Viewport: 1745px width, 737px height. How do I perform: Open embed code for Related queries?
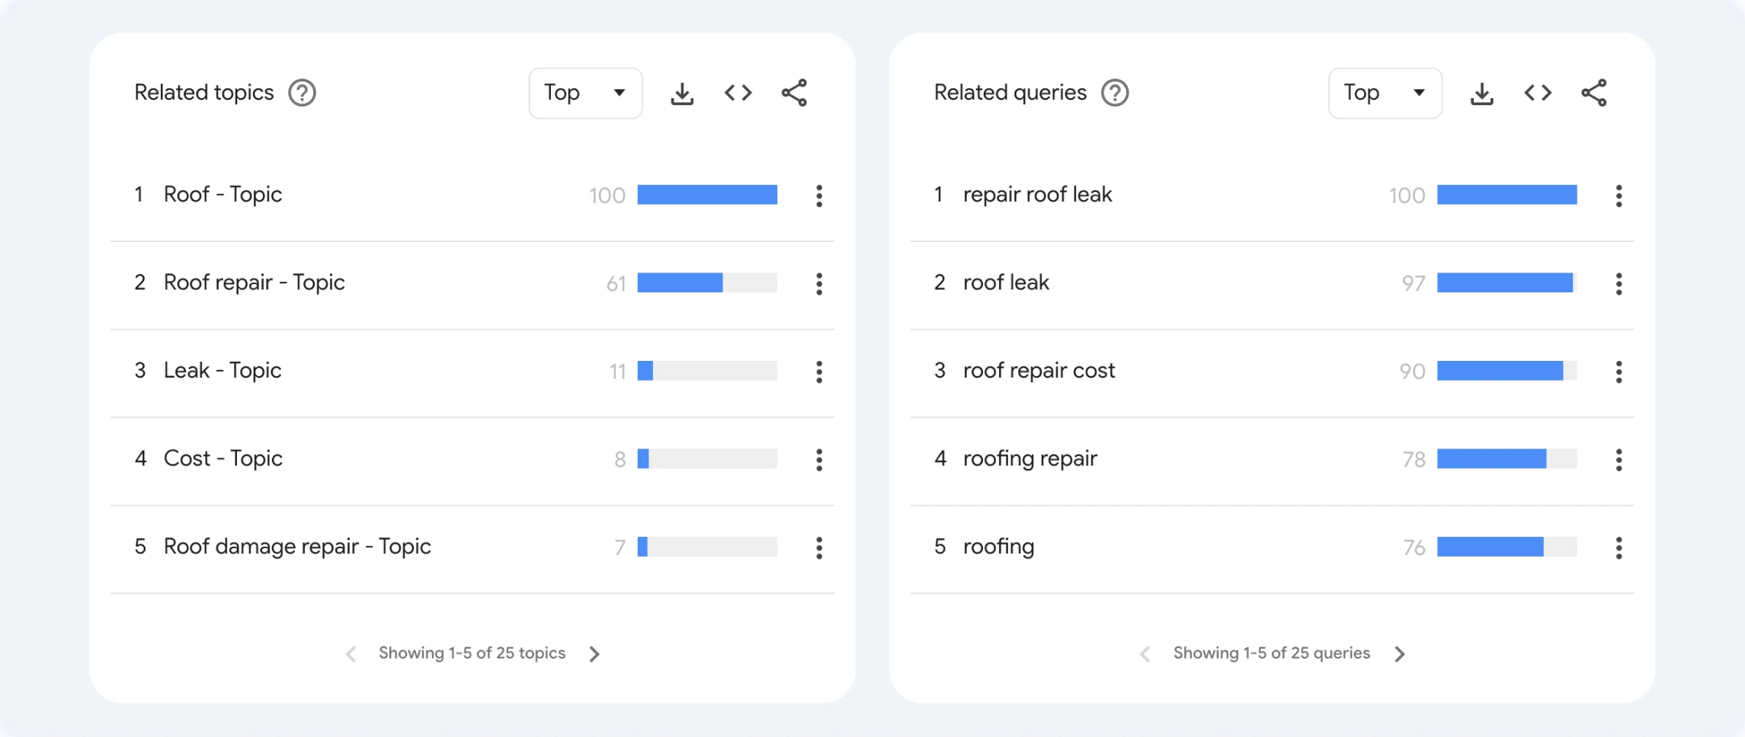tap(1537, 93)
